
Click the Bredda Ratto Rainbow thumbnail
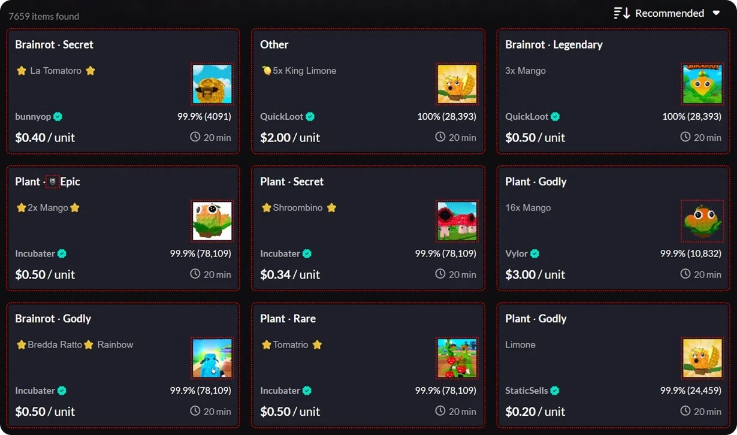212,358
